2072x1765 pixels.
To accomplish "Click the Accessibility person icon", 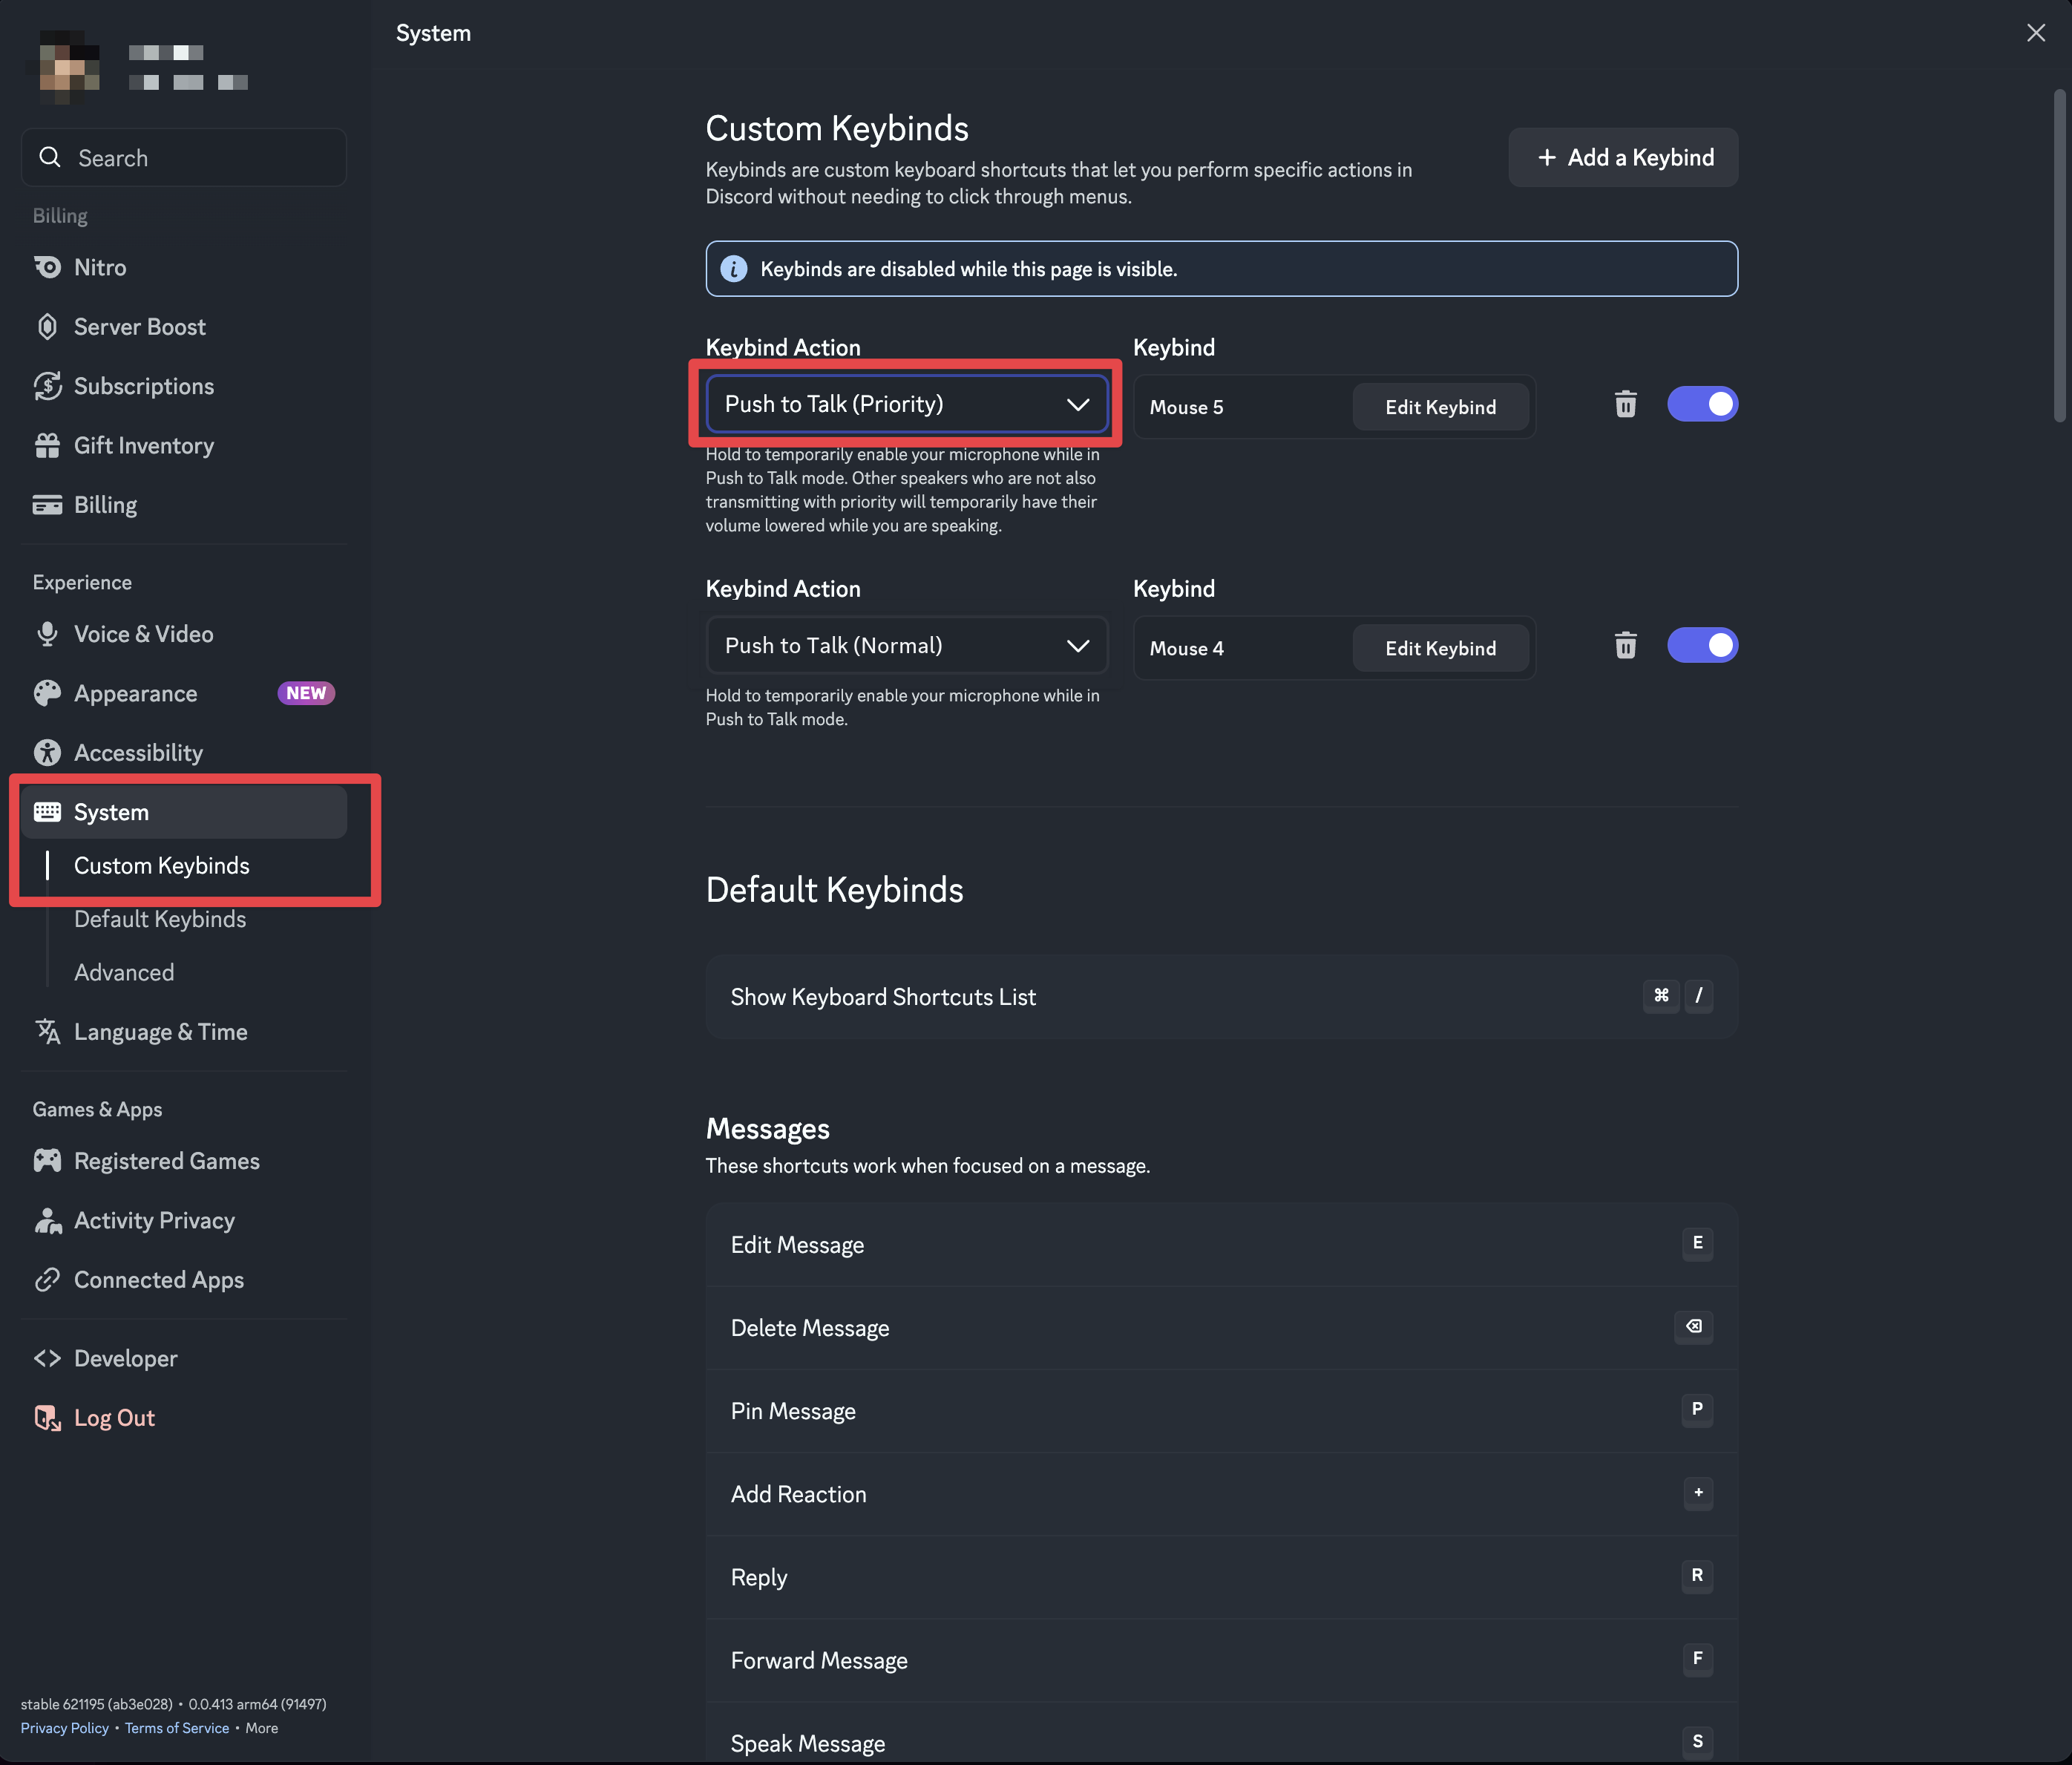I will [x=47, y=752].
